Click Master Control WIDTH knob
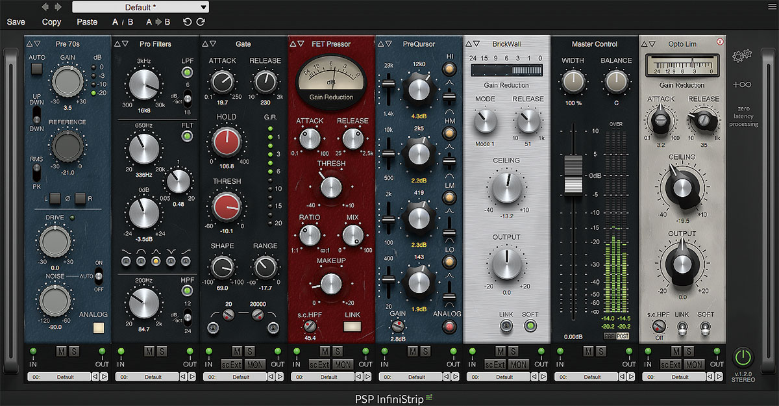Screen dimensions: 779x406 pos(573,81)
